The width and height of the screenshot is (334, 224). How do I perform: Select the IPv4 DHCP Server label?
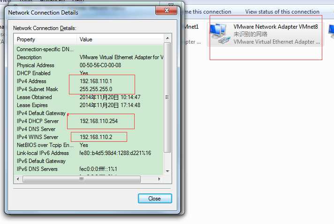tap(38, 121)
